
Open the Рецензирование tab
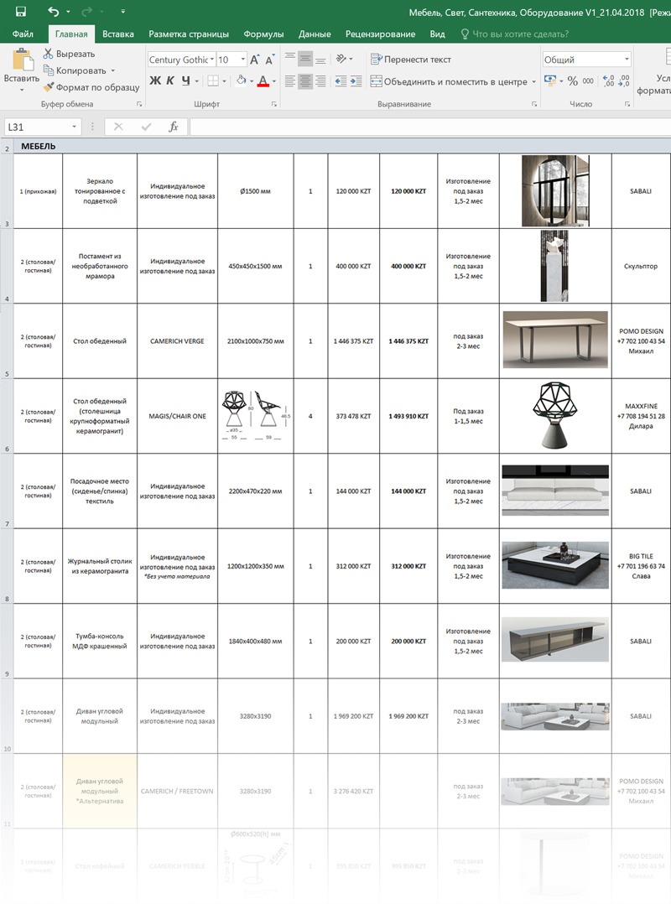381,34
